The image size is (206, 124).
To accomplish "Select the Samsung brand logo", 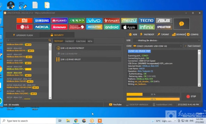I will click(42, 21).
